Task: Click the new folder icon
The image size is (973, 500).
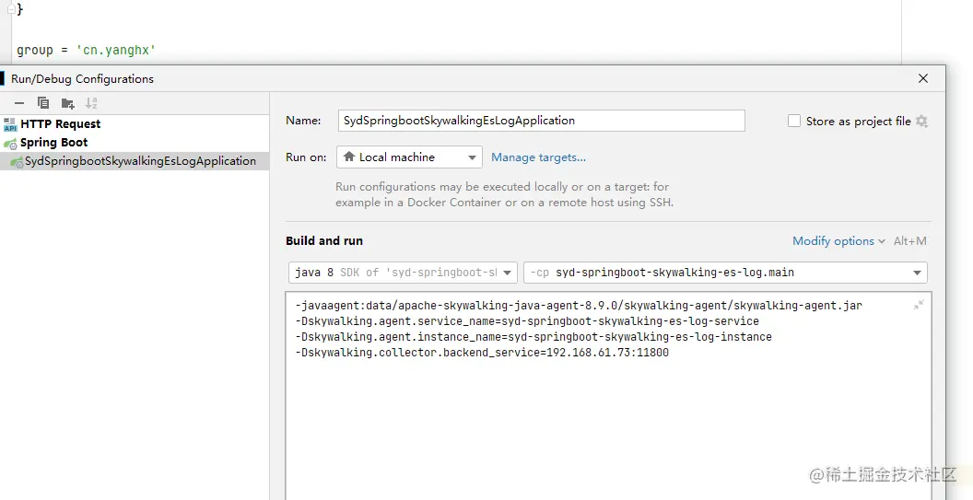Action: tap(67, 103)
